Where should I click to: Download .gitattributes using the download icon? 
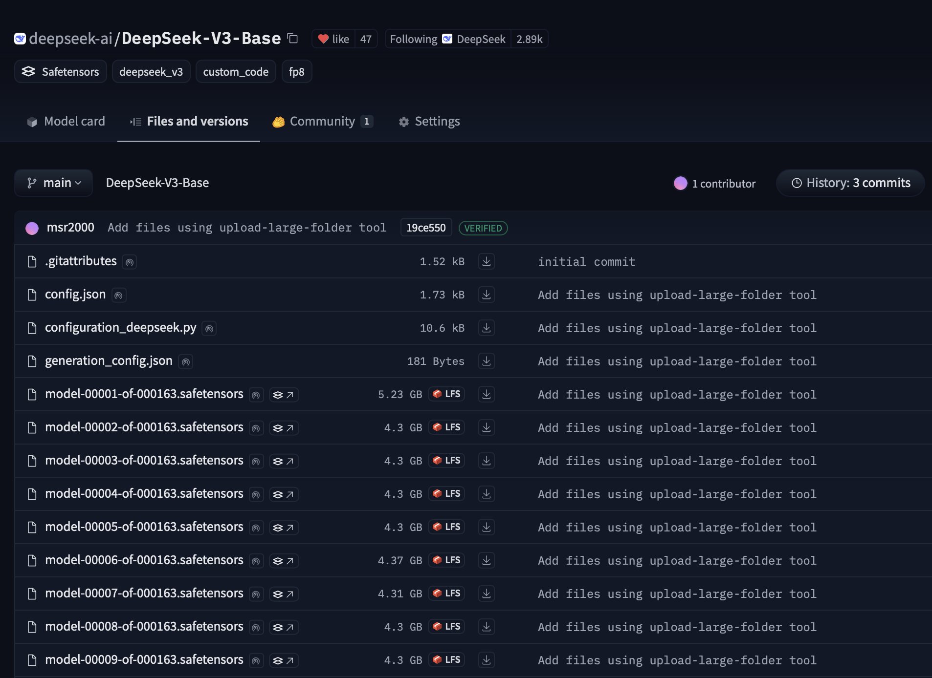tap(487, 261)
